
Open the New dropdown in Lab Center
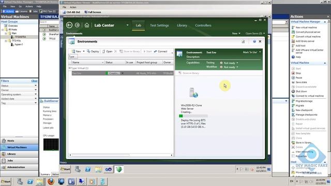[x=236, y=33]
